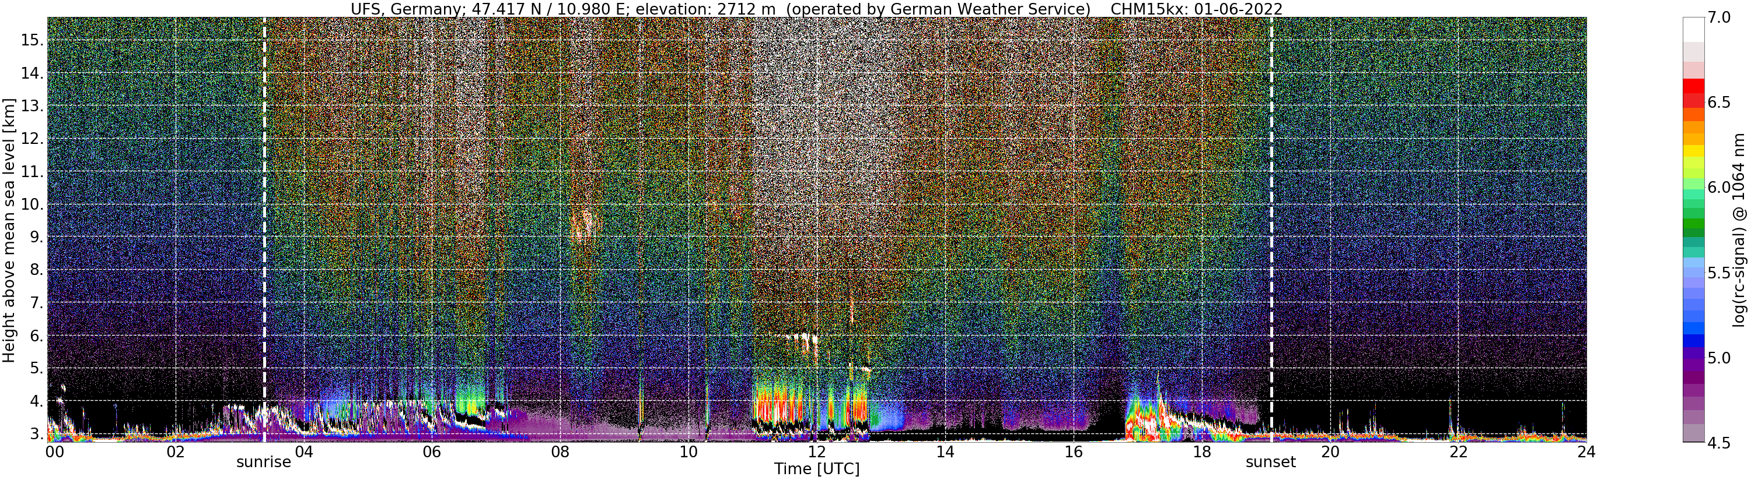Screen dimensions: 1751x480
Task: Click the time tick label "02"
Action: click(176, 452)
